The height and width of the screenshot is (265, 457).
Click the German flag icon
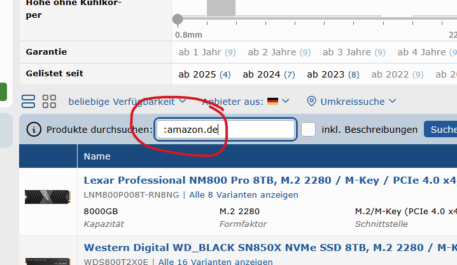(273, 101)
